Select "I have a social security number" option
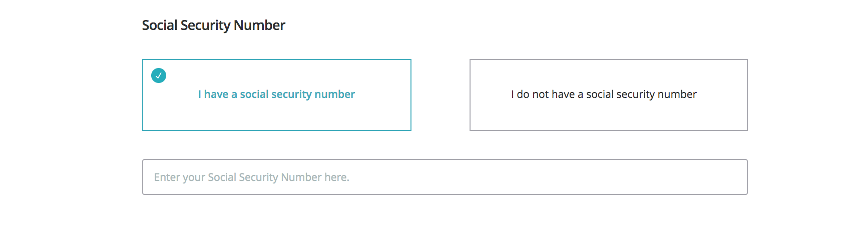This screenshot has width=864, height=227. point(276,95)
